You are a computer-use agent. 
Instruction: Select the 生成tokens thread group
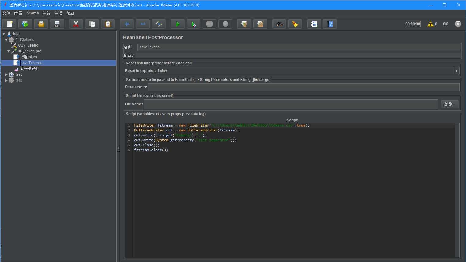pyautogui.click(x=25, y=40)
